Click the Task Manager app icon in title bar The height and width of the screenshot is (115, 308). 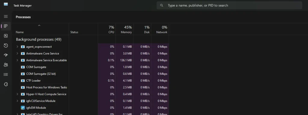point(6,4)
